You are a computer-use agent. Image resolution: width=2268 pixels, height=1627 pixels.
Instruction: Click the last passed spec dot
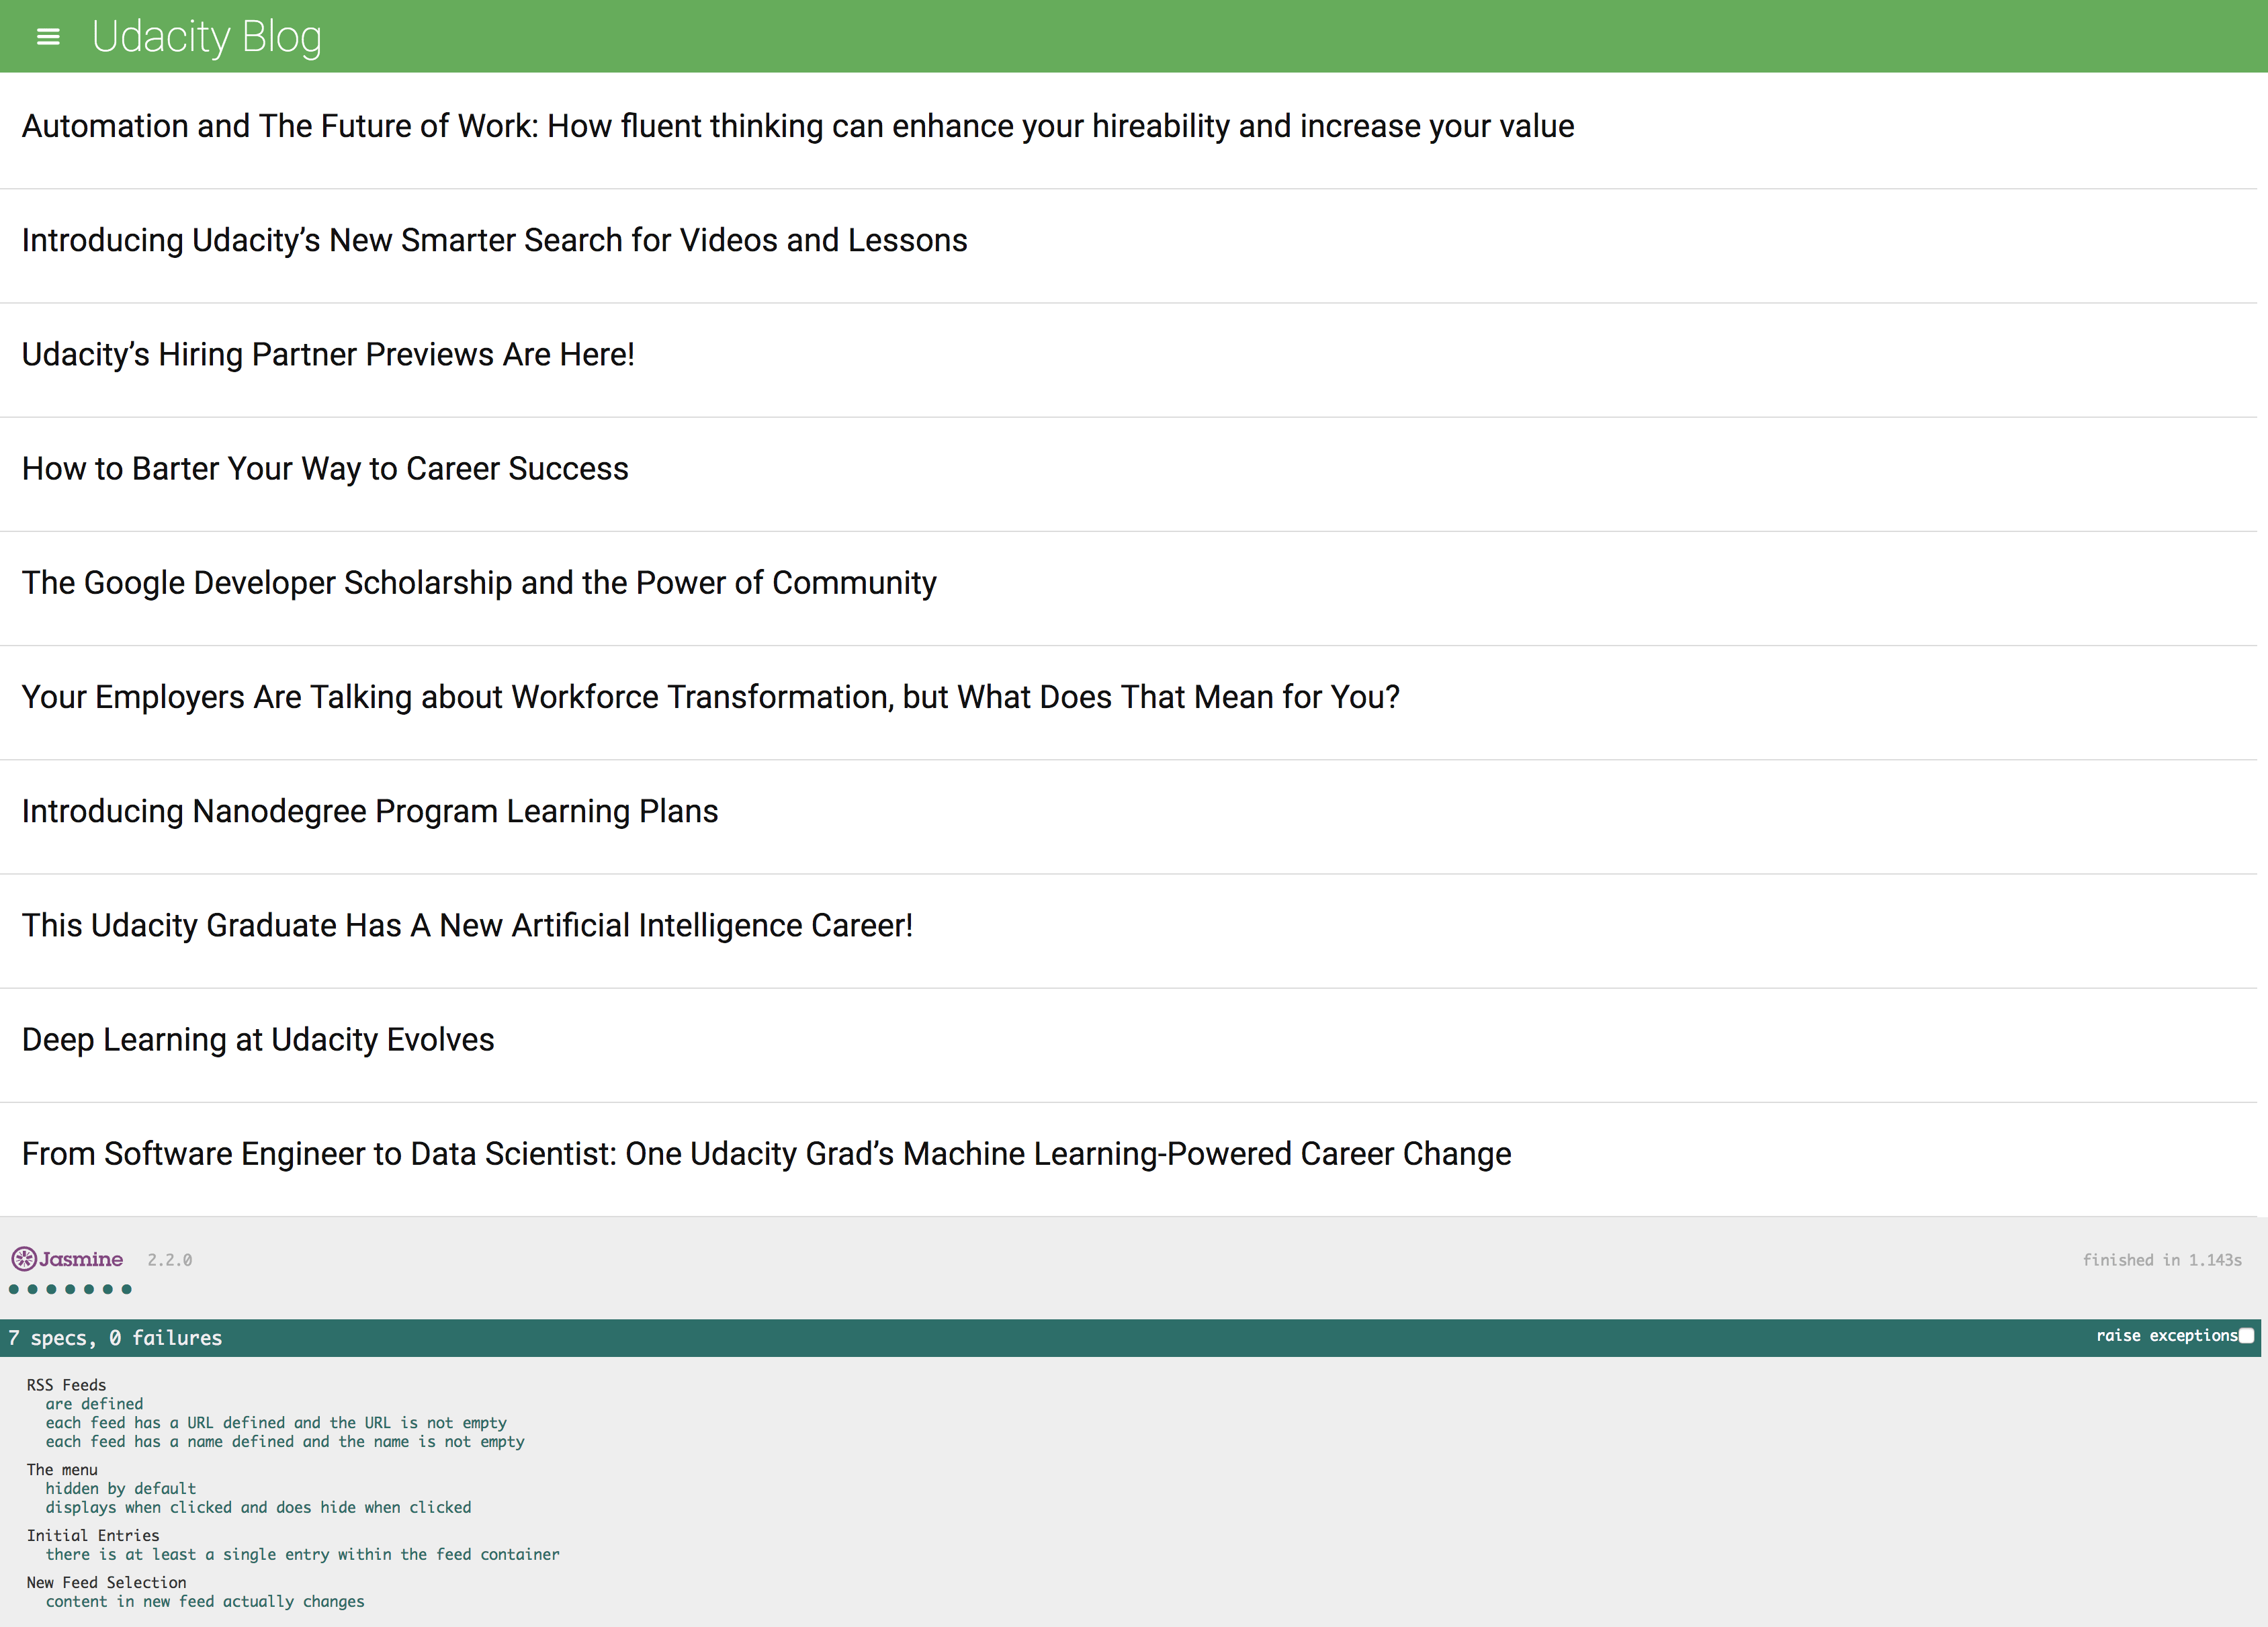point(127,1289)
